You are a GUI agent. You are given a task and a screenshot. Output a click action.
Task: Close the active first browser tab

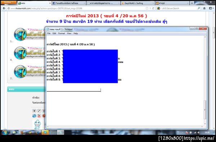click(x=50, y=3)
